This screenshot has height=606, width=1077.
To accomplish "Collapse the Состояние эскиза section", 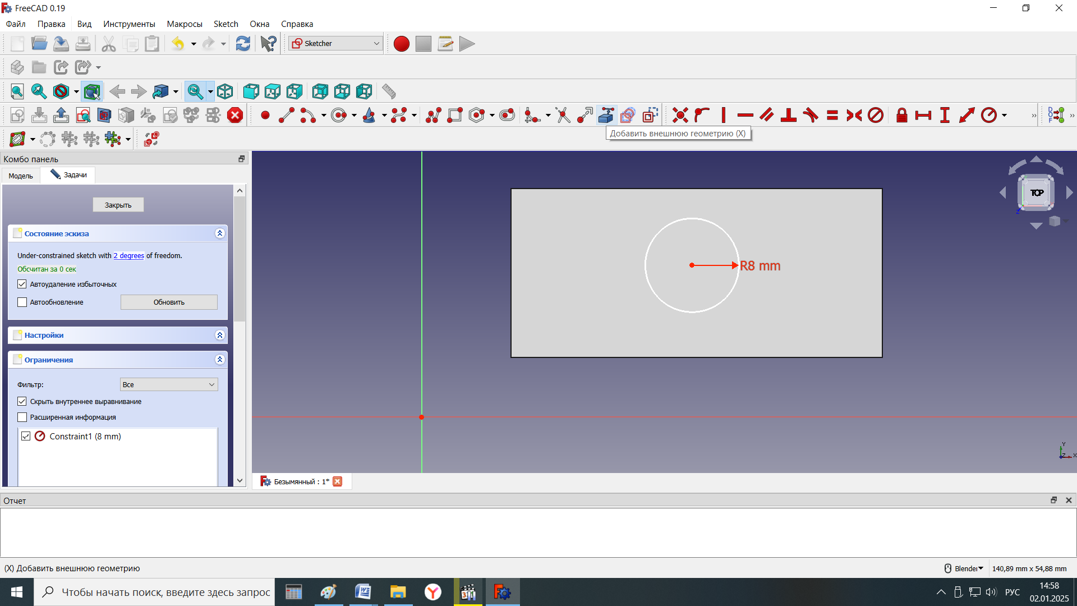I will click(x=220, y=234).
